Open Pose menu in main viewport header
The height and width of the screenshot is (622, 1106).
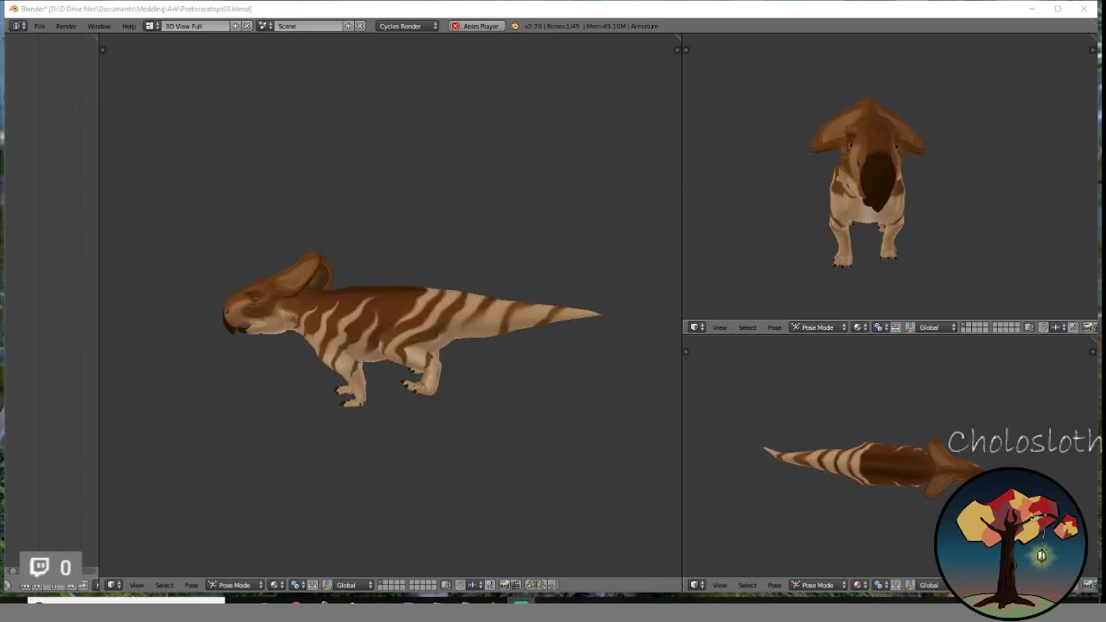coord(191,585)
